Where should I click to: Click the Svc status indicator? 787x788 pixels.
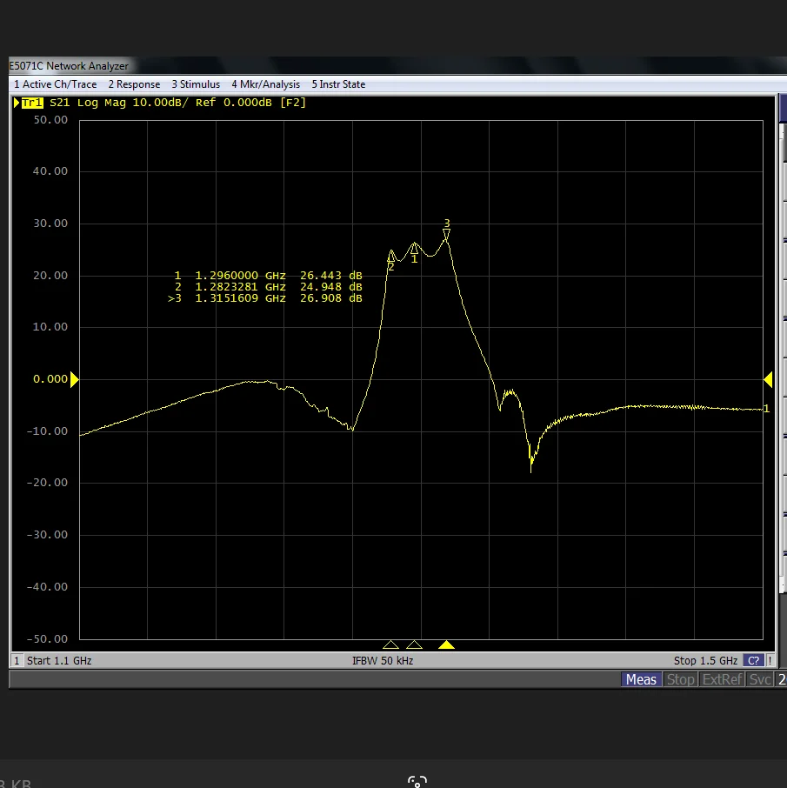759,679
